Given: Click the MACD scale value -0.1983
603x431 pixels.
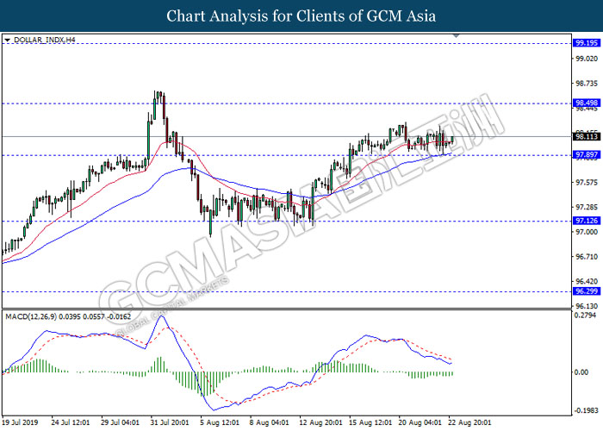Looking at the screenshot, I should click(x=587, y=410).
